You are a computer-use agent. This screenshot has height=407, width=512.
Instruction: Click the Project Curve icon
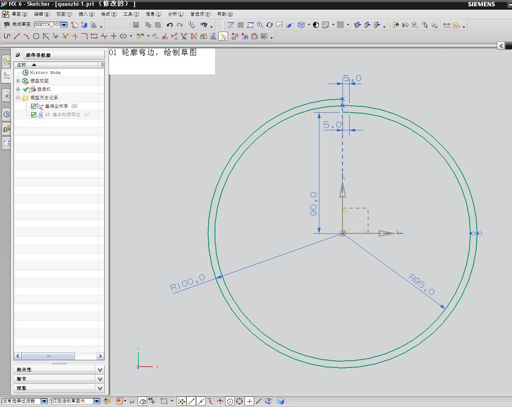[x=245, y=37]
